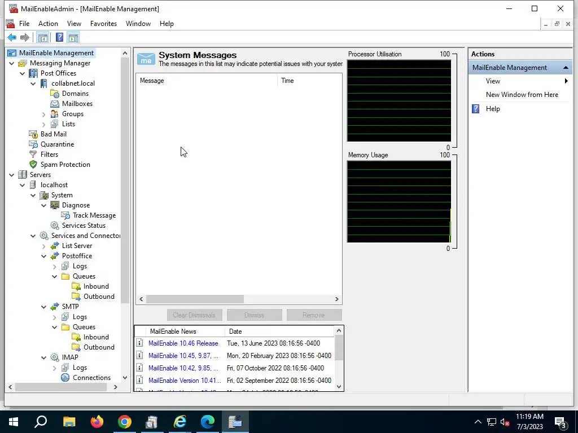Open the File menu

[24, 24]
